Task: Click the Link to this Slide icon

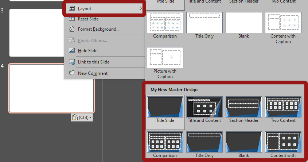Action: pos(72,62)
